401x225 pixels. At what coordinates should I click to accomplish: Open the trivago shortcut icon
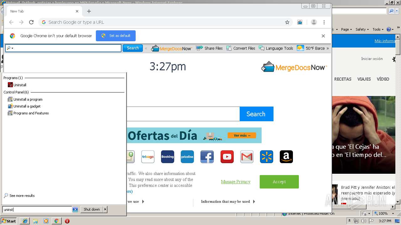coord(148,157)
